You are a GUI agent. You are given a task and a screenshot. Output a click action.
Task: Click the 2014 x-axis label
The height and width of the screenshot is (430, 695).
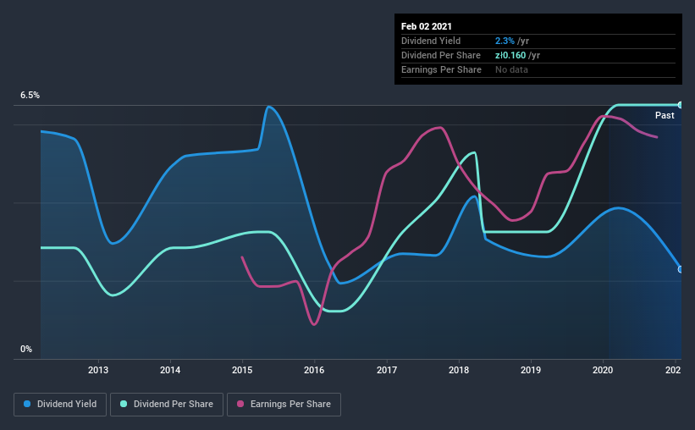point(170,370)
